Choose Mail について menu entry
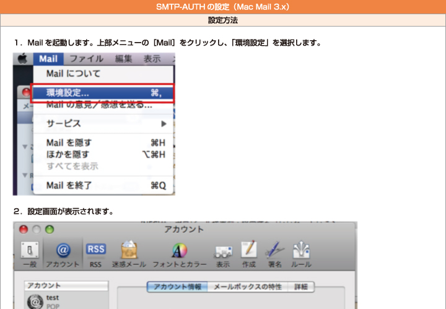The width and height of the screenshot is (446, 309). click(x=103, y=74)
